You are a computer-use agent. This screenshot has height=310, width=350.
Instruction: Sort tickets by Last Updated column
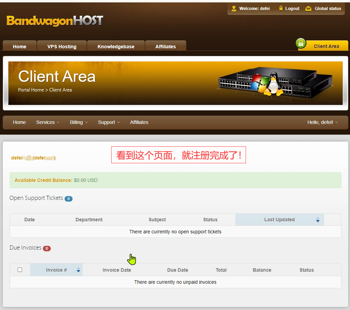coord(280,220)
